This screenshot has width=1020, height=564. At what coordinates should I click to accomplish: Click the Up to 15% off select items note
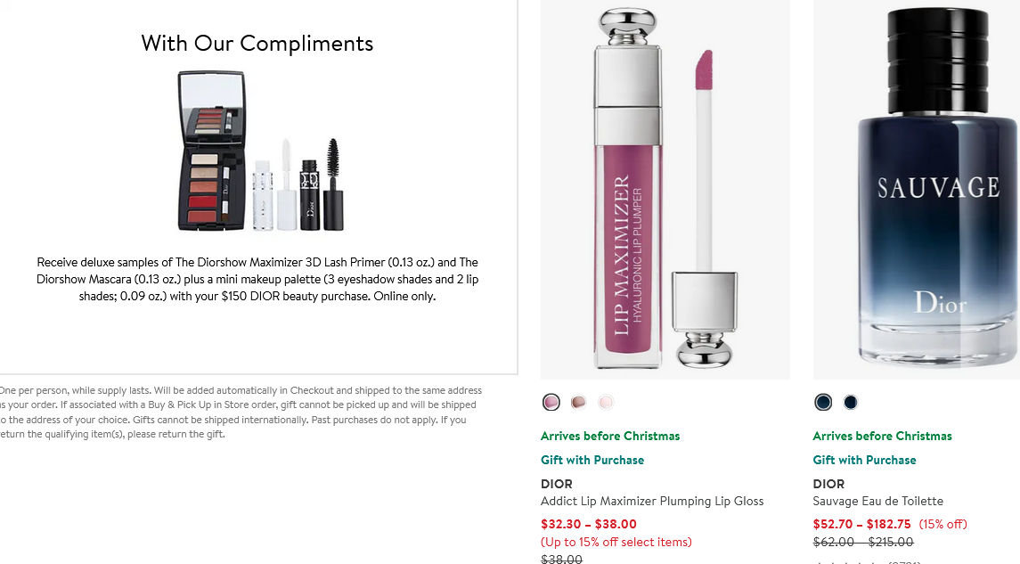tap(616, 542)
